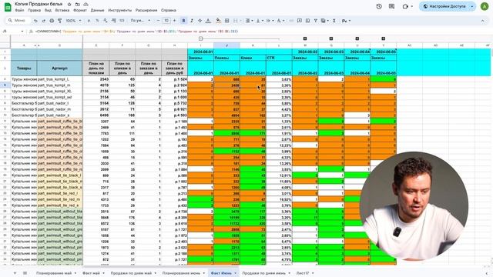The width and height of the screenshot is (493, 277).
Task: Open the text color tool
Action: 208,21
